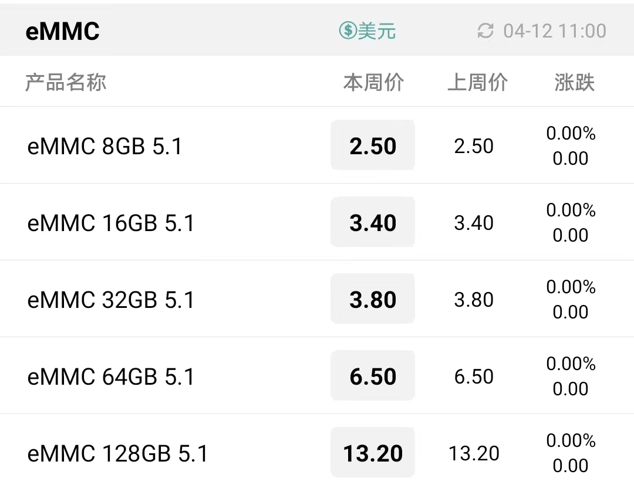This screenshot has width=634, height=485.
Task: Open eMMC 64GB 5.1 product row
Action: point(317,375)
